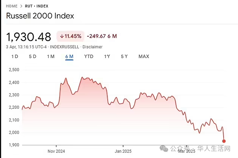238x158 pixels.
Task: Switch to the 1 Y chart range
Action: pos(107,56)
